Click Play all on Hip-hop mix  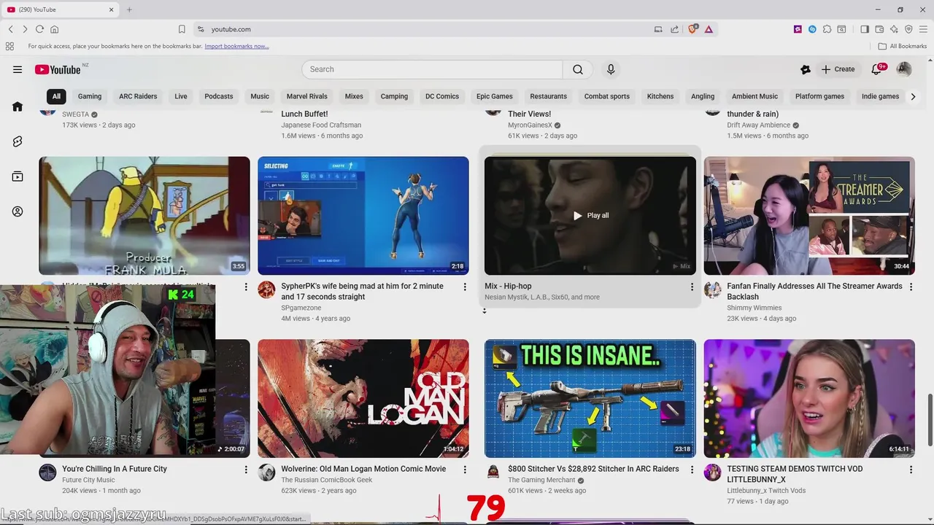point(590,215)
